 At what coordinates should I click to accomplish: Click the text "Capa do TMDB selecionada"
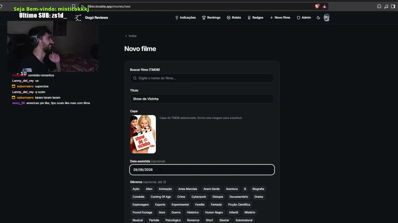point(178,118)
